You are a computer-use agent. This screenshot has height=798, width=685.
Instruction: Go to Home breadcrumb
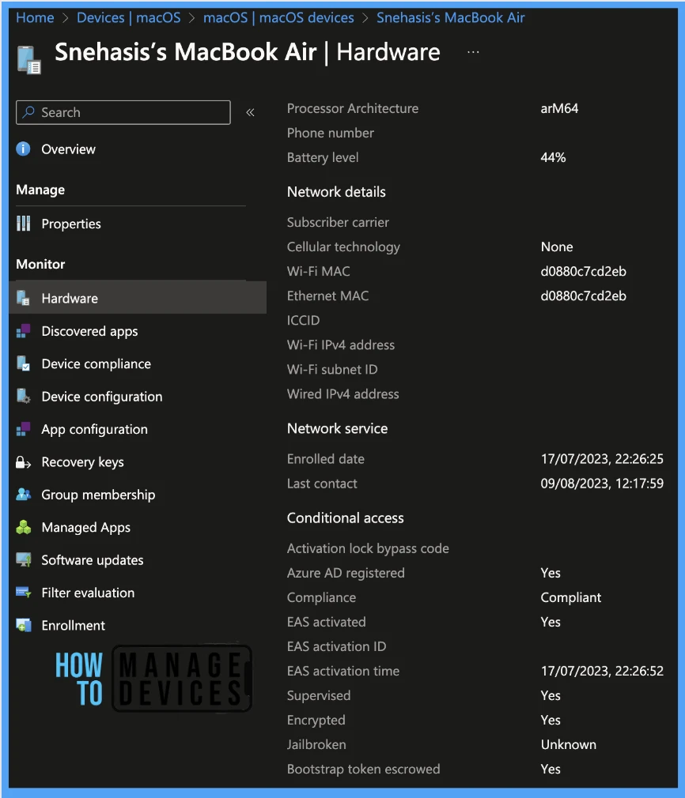click(x=35, y=18)
